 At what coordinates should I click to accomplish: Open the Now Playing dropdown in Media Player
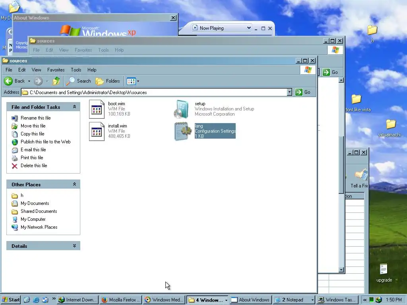249,28
